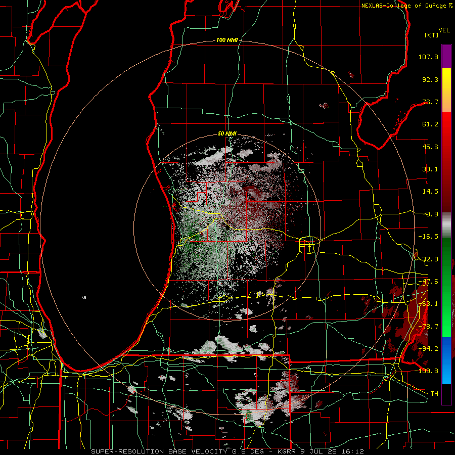Click the 76.7 velocity scale value
Screen dimensions: 455x455
430,102
